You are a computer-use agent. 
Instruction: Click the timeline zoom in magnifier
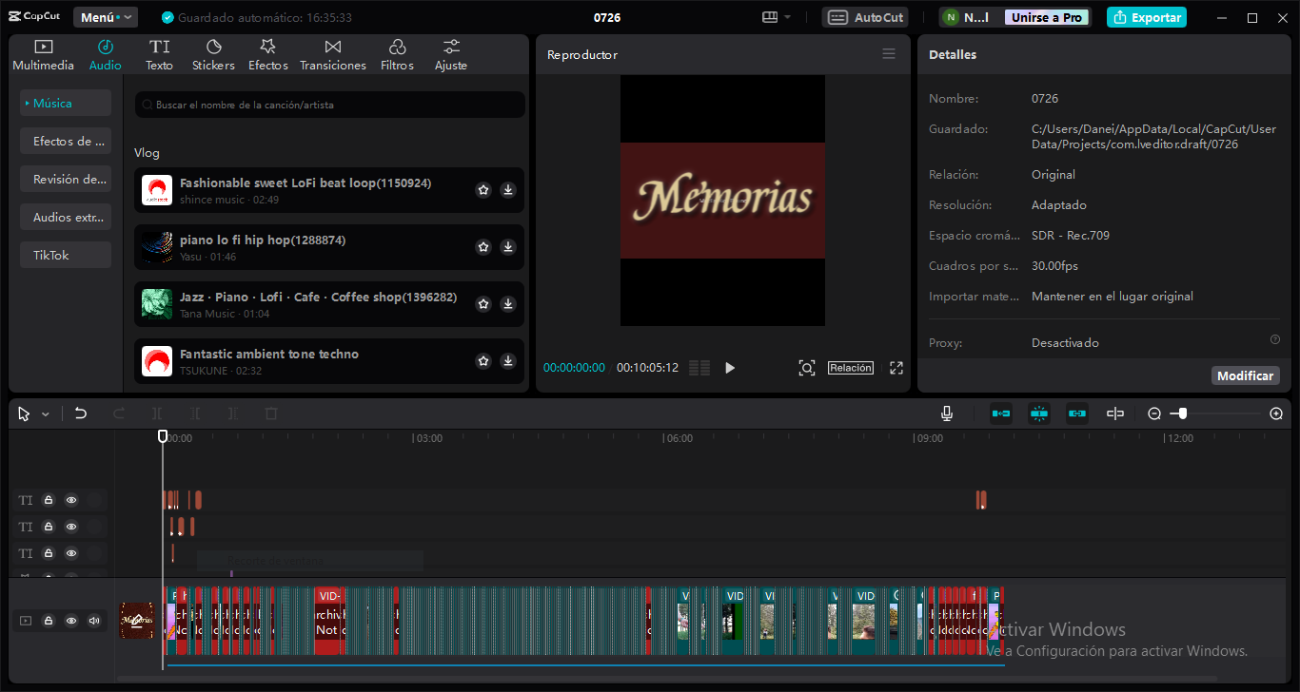click(x=1276, y=413)
